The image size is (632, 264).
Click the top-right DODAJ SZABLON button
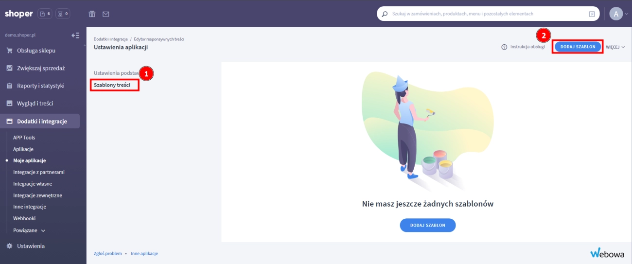(578, 47)
